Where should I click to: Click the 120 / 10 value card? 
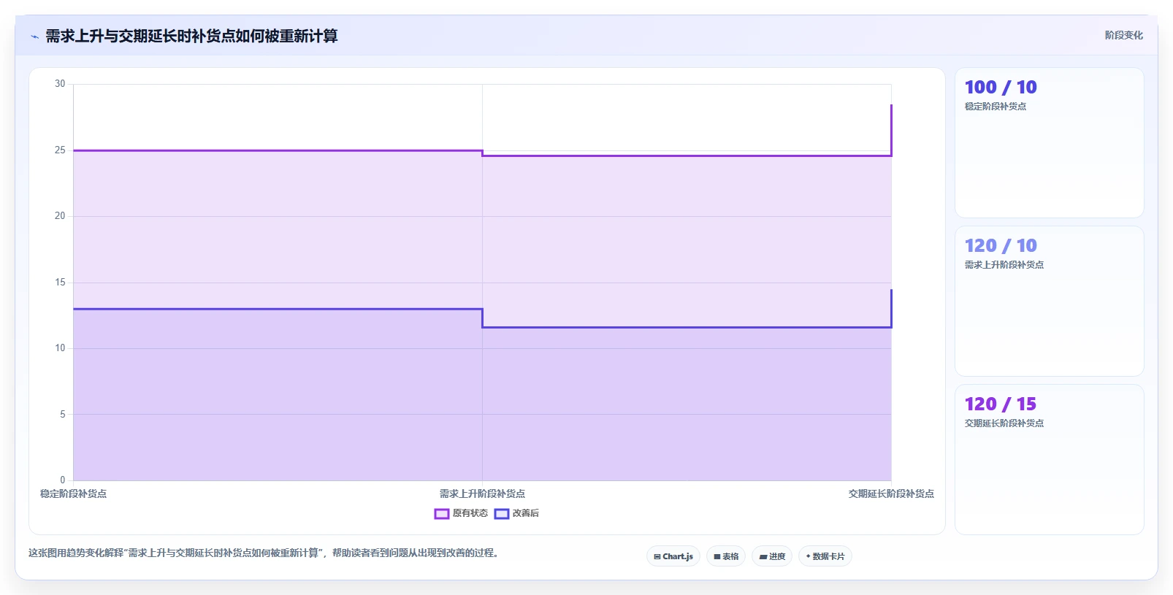[x=1049, y=301]
